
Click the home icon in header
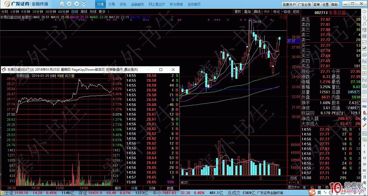point(62,4)
